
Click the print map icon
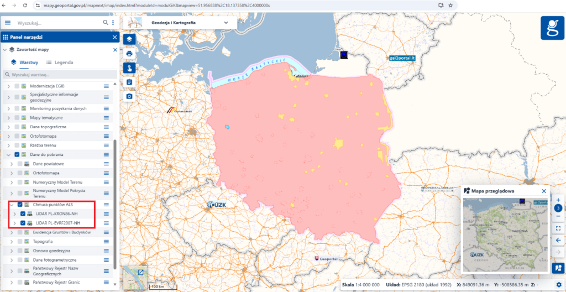coord(129,54)
